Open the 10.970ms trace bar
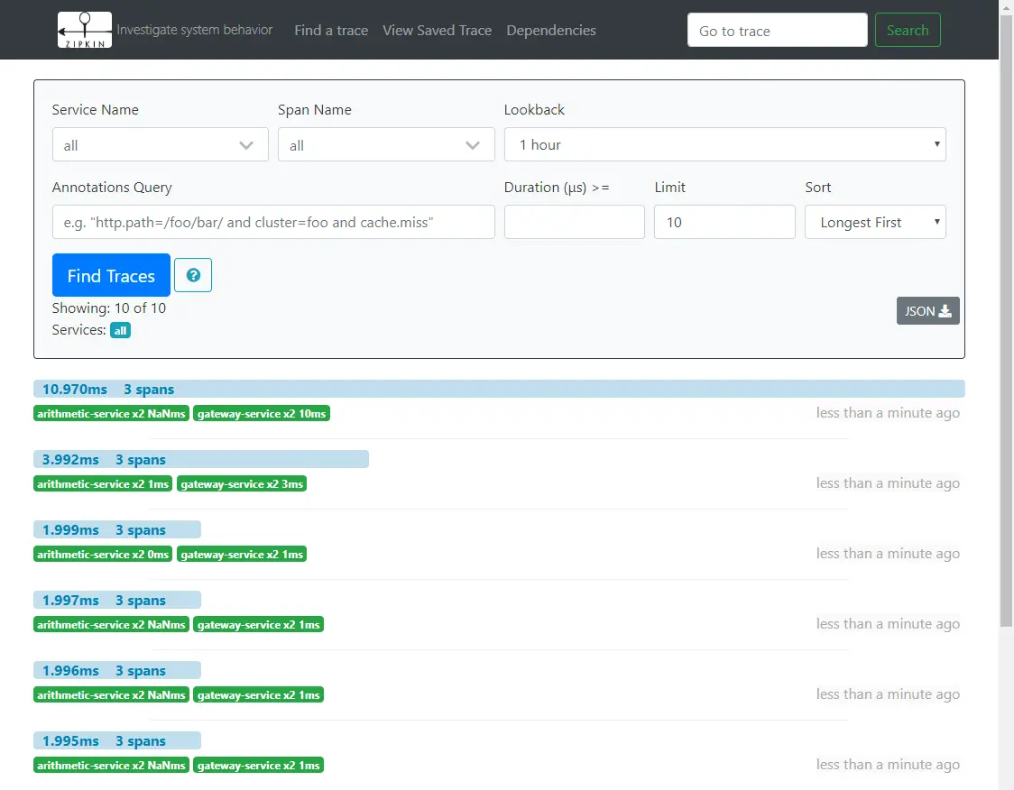The width and height of the screenshot is (1014, 790). tap(499, 390)
